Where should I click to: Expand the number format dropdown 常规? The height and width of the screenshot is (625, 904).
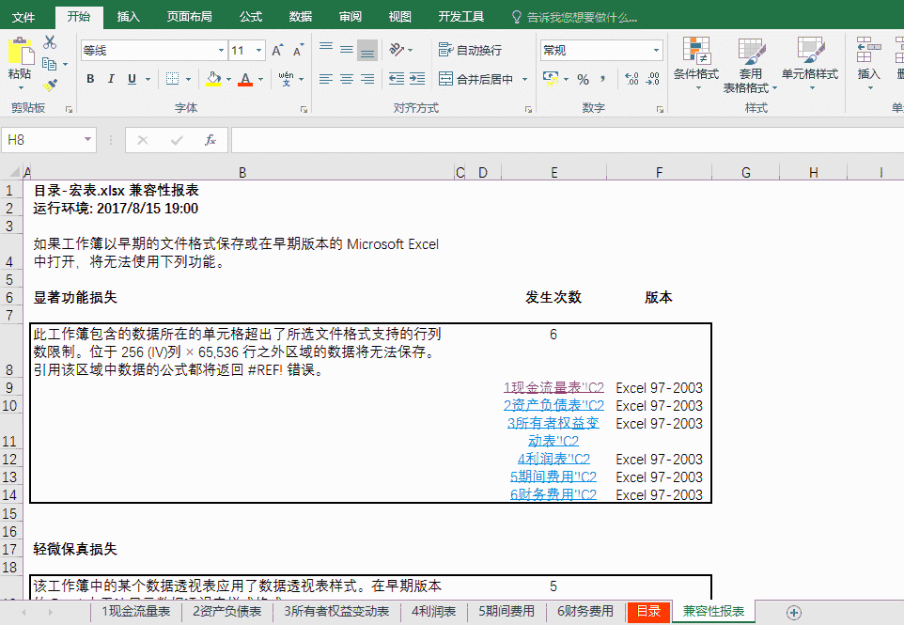(x=656, y=51)
